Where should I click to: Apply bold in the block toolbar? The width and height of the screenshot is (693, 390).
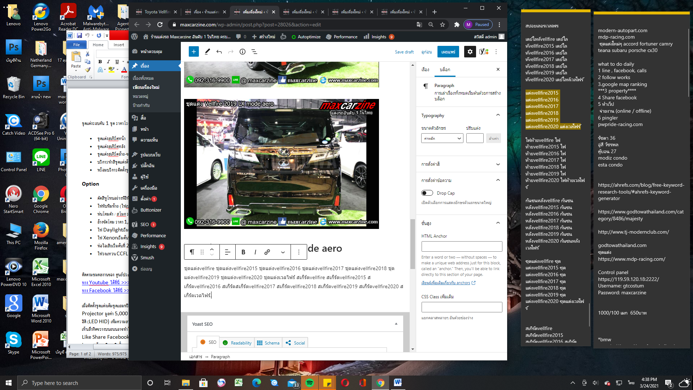pos(243,252)
